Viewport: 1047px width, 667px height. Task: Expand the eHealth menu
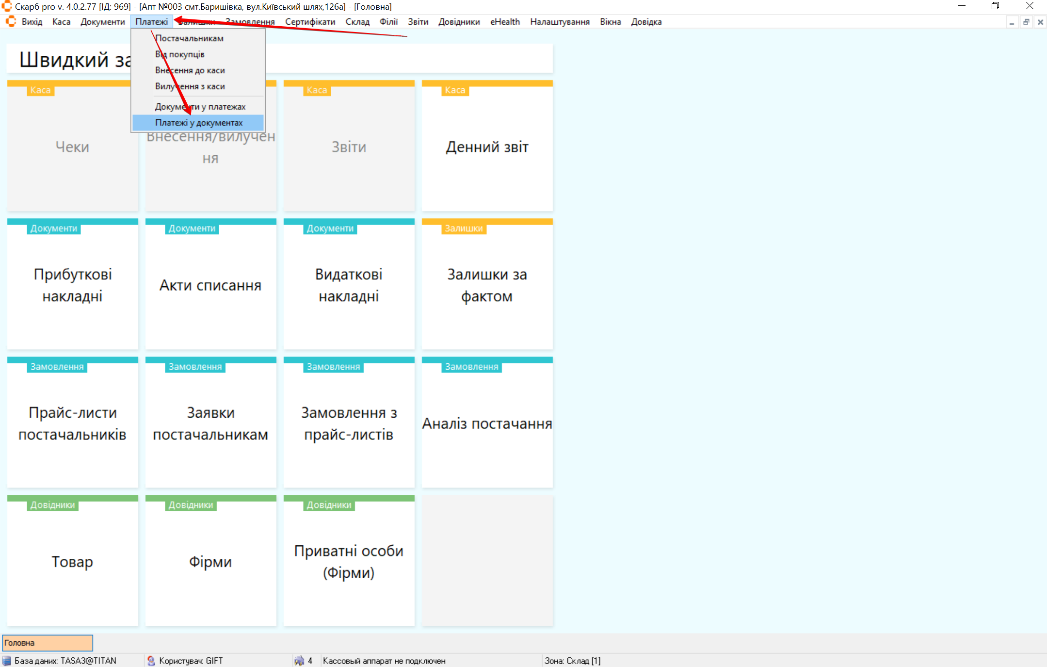505,22
